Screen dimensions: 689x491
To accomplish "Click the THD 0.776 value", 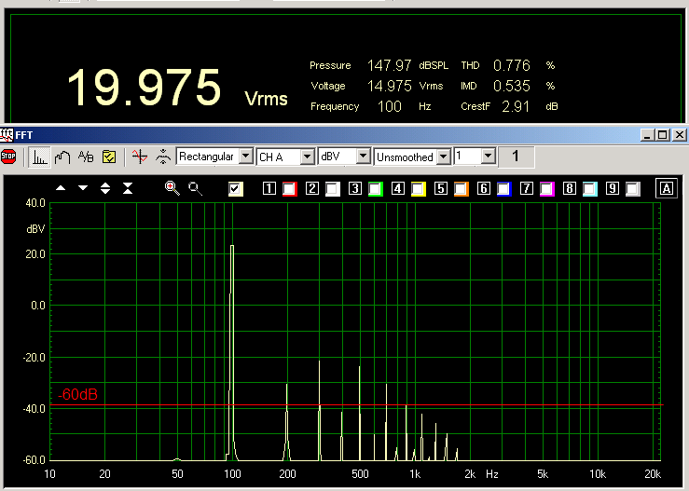I will tap(512, 66).
